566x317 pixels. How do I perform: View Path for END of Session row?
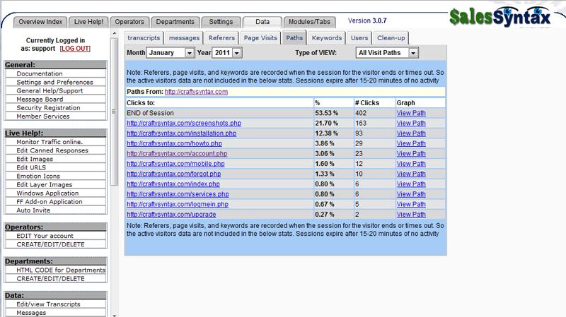click(411, 113)
